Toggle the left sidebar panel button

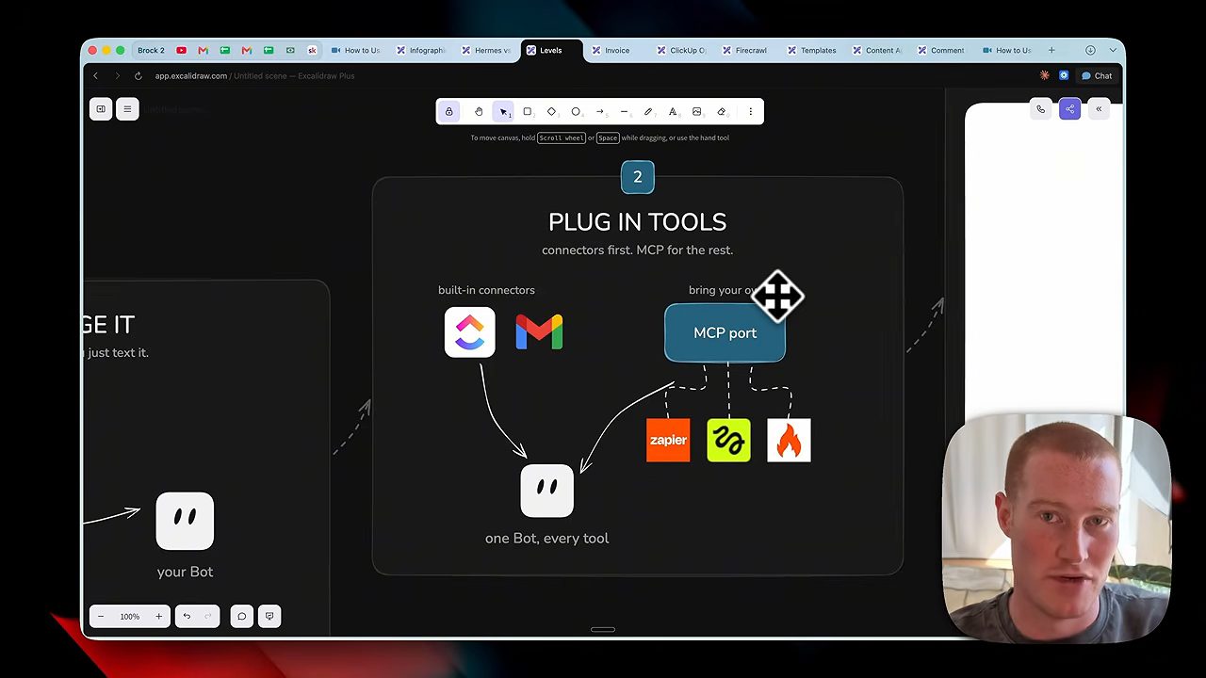pyautogui.click(x=101, y=109)
